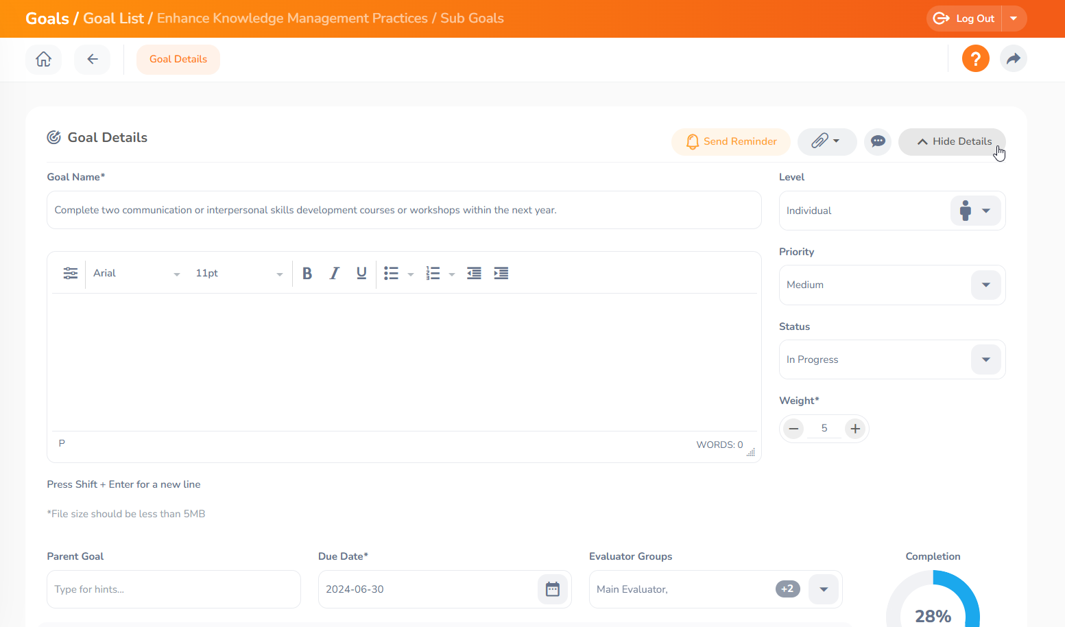Open the editor settings sliders icon
Viewport: 1065px width, 627px height.
(70, 273)
